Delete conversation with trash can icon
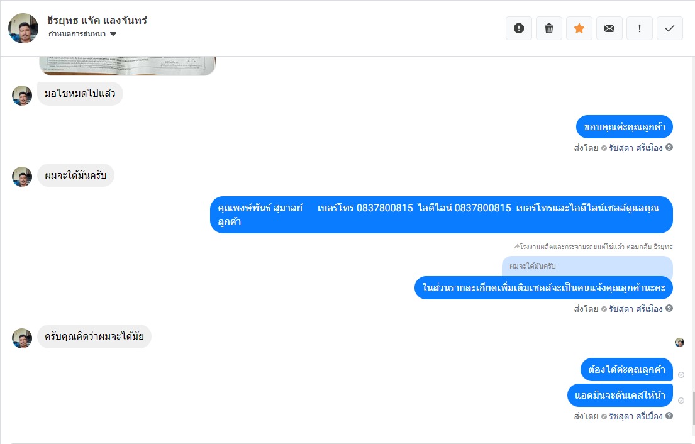Viewport: 695px width, 444px height. (548, 28)
